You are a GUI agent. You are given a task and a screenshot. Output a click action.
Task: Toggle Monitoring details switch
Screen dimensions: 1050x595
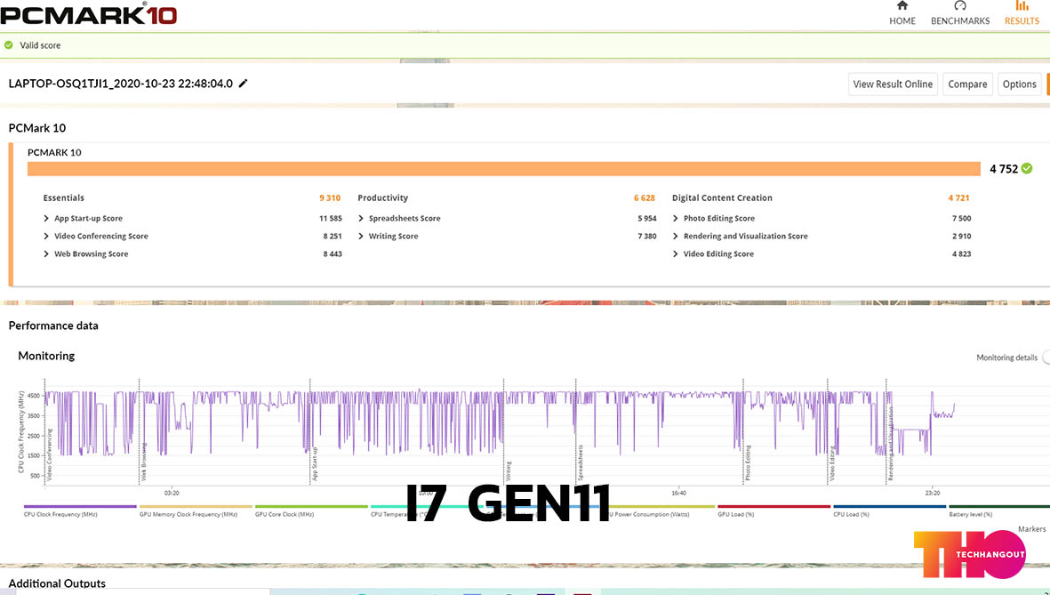1046,358
